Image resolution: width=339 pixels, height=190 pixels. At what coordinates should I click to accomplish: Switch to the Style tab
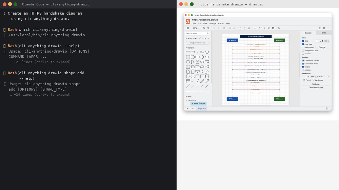click(x=324, y=33)
